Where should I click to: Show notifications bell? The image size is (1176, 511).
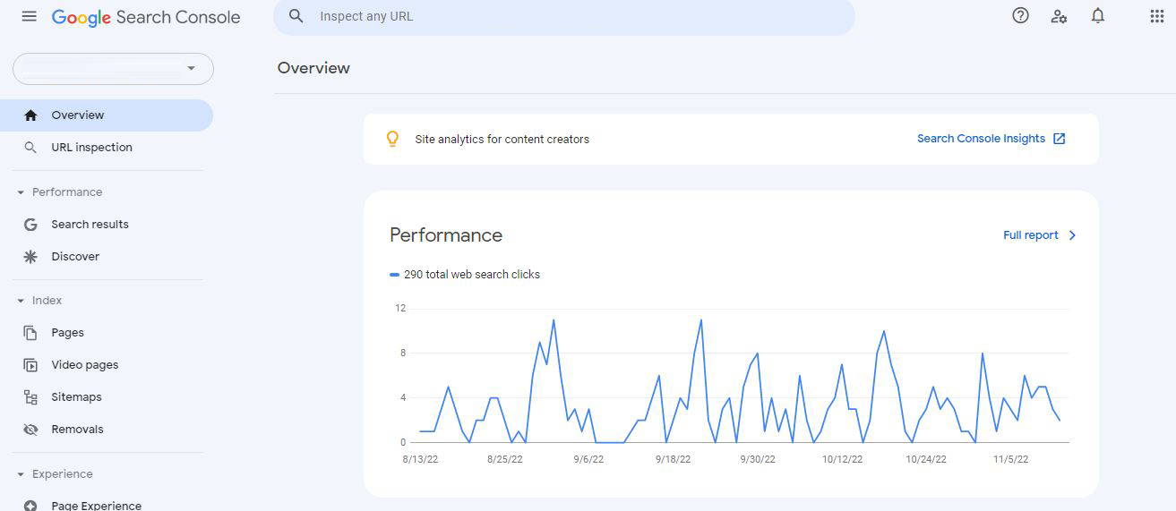1098,15
